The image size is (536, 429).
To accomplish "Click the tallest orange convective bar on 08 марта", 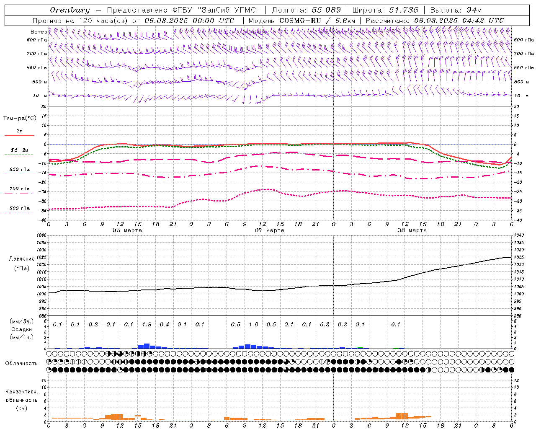I will 402,416.
